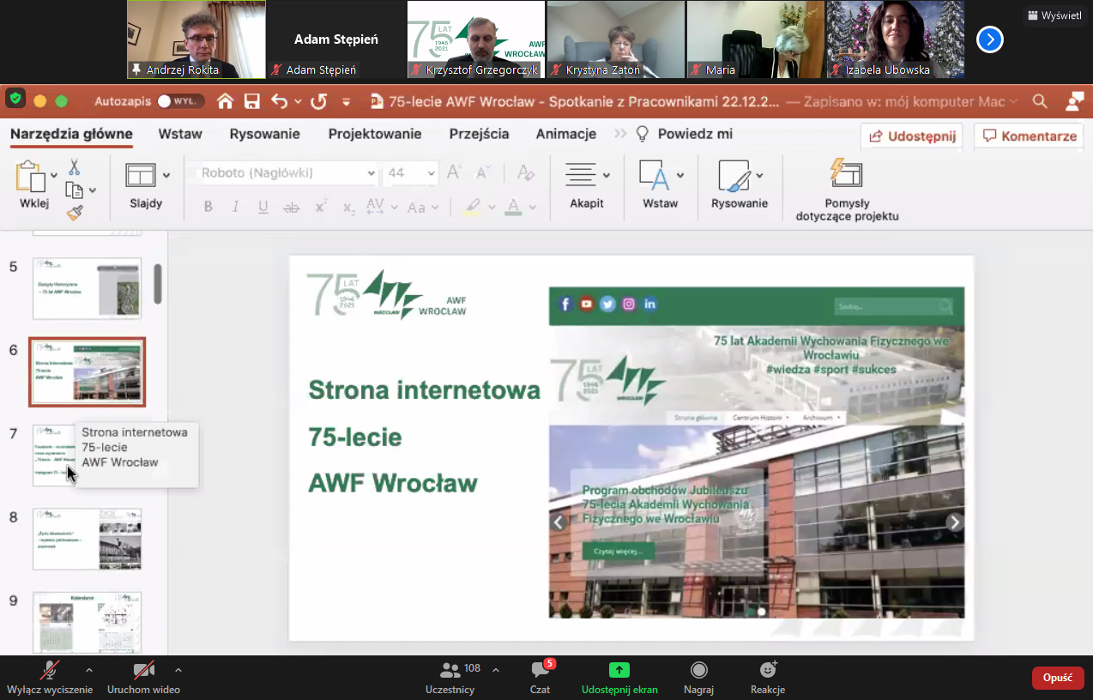Open Wklej paste options arrow
1093x700 pixels.
54,176
